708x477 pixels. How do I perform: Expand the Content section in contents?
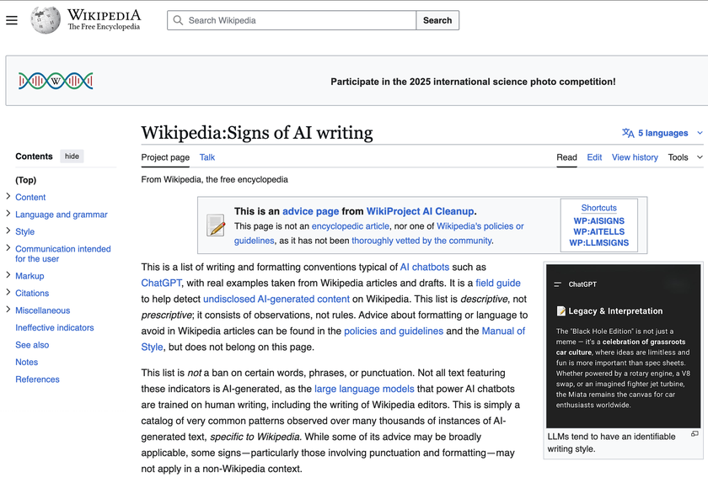pyautogui.click(x=8, y=197)
